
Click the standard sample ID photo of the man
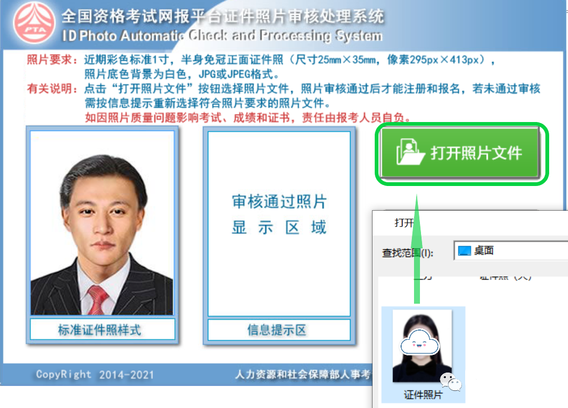102,223
